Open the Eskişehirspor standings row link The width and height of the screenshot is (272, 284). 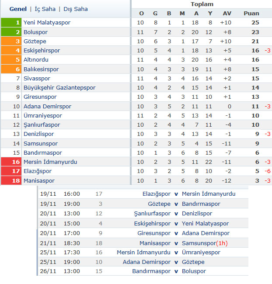(42, 51)
